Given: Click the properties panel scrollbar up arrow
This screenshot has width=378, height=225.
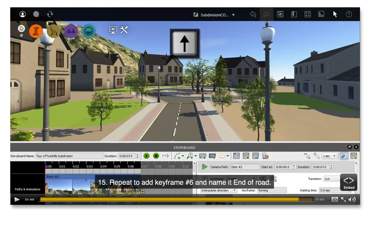Looking at the screenshot, I should click(356, 163).
